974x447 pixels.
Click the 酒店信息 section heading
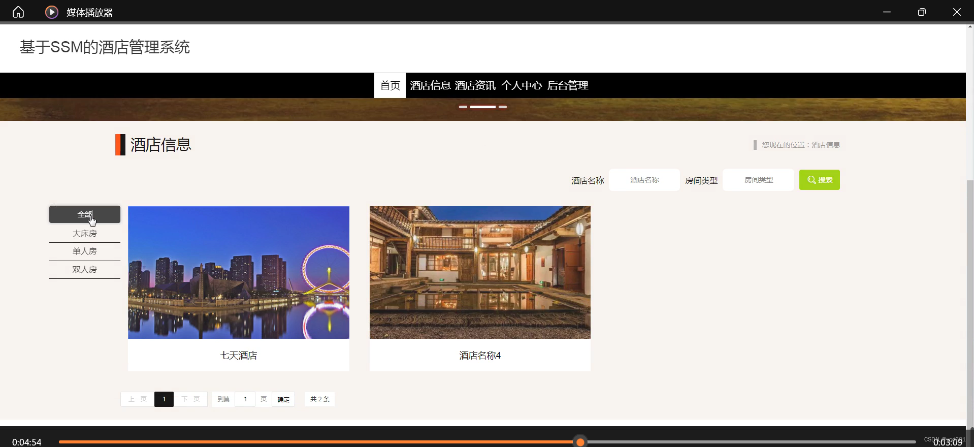(161, 145)
